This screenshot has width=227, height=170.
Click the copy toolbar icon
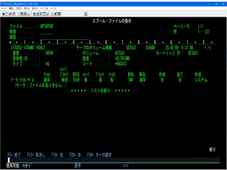point(18,13)
